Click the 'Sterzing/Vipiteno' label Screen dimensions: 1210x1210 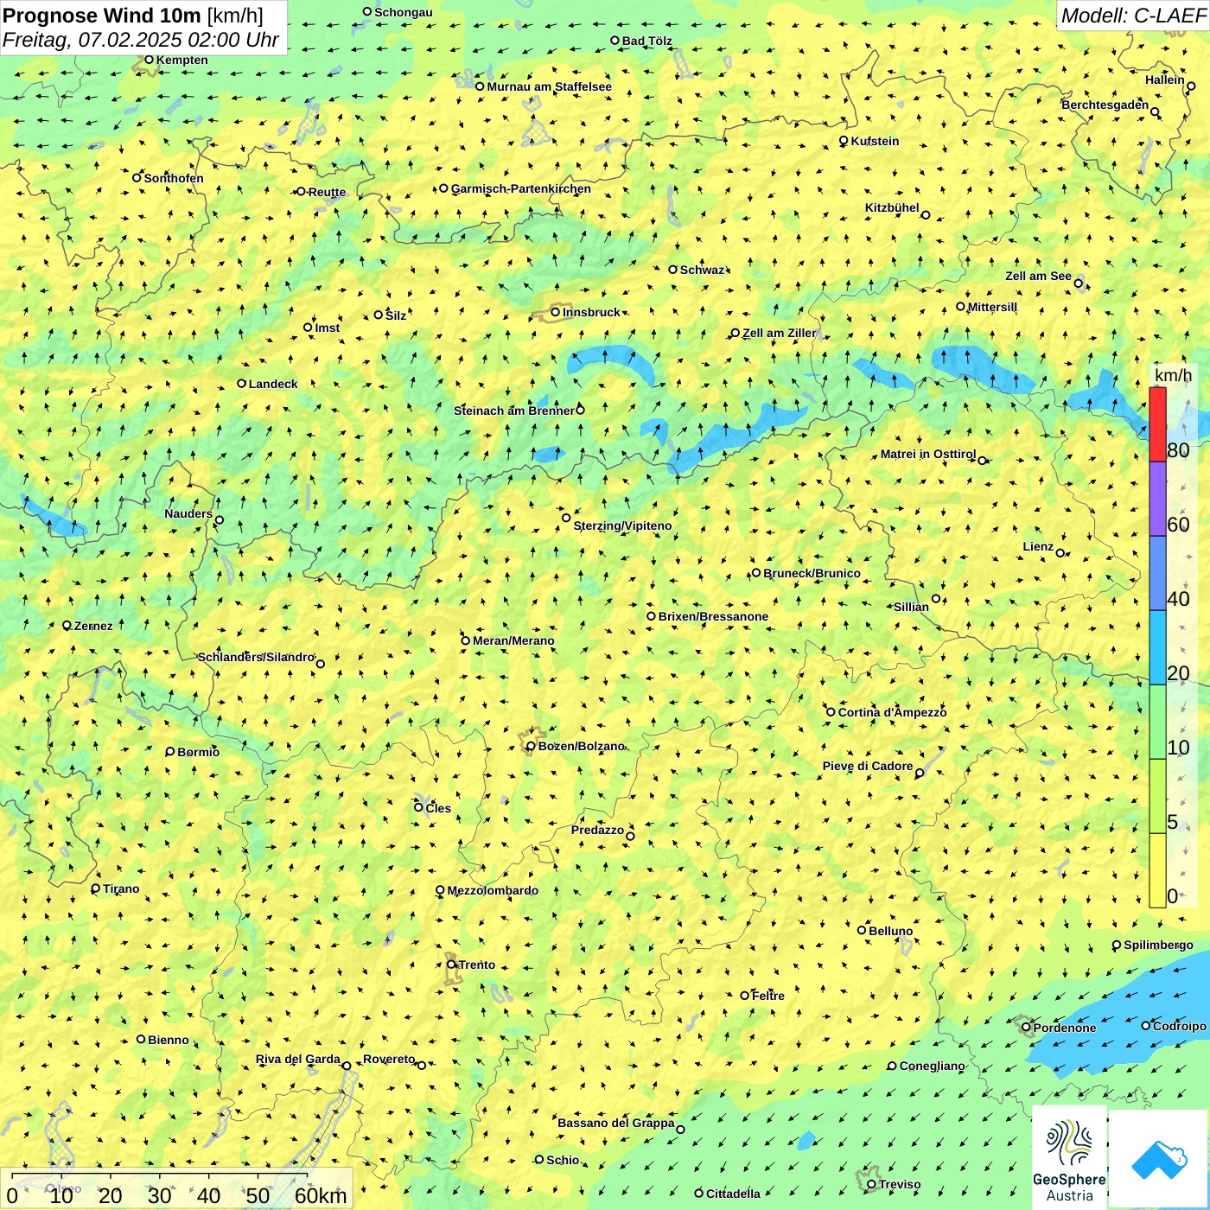(x=622, y=525)
